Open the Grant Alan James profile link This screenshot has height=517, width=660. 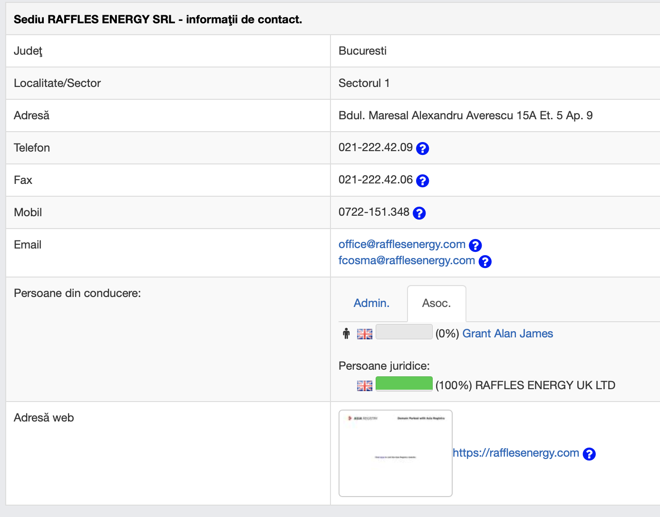click(507, 334)
